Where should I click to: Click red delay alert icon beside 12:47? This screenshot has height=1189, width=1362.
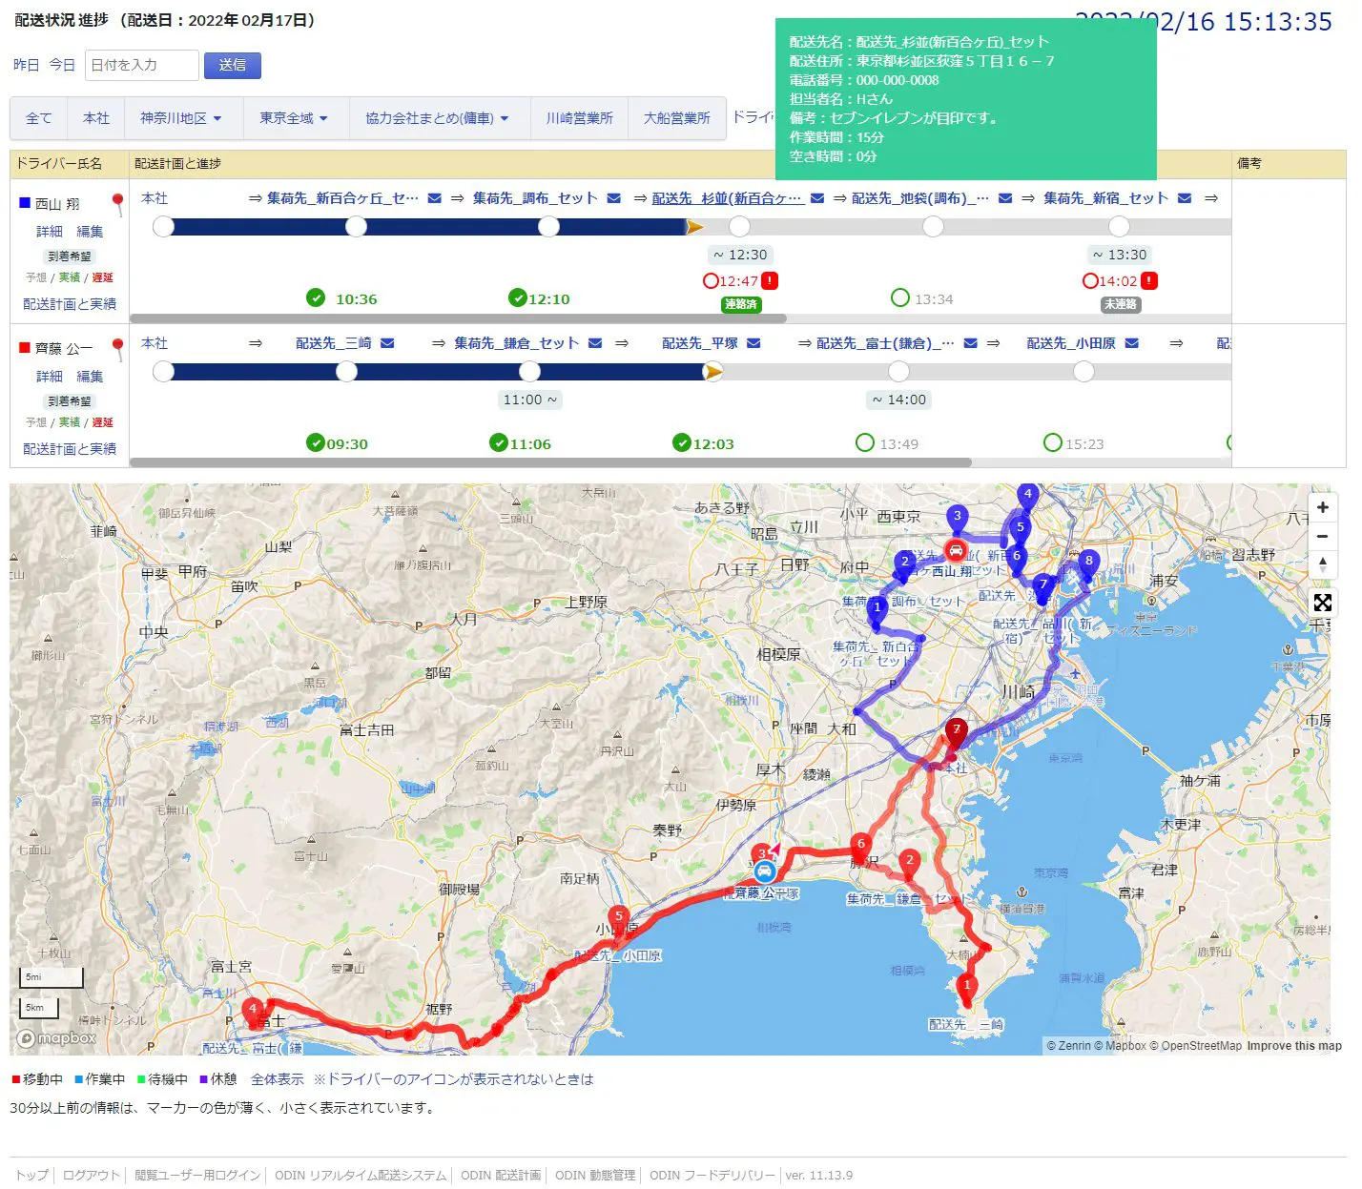click(770, 280)
